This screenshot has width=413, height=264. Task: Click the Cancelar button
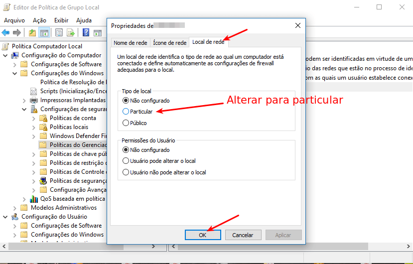pos(243,235)
